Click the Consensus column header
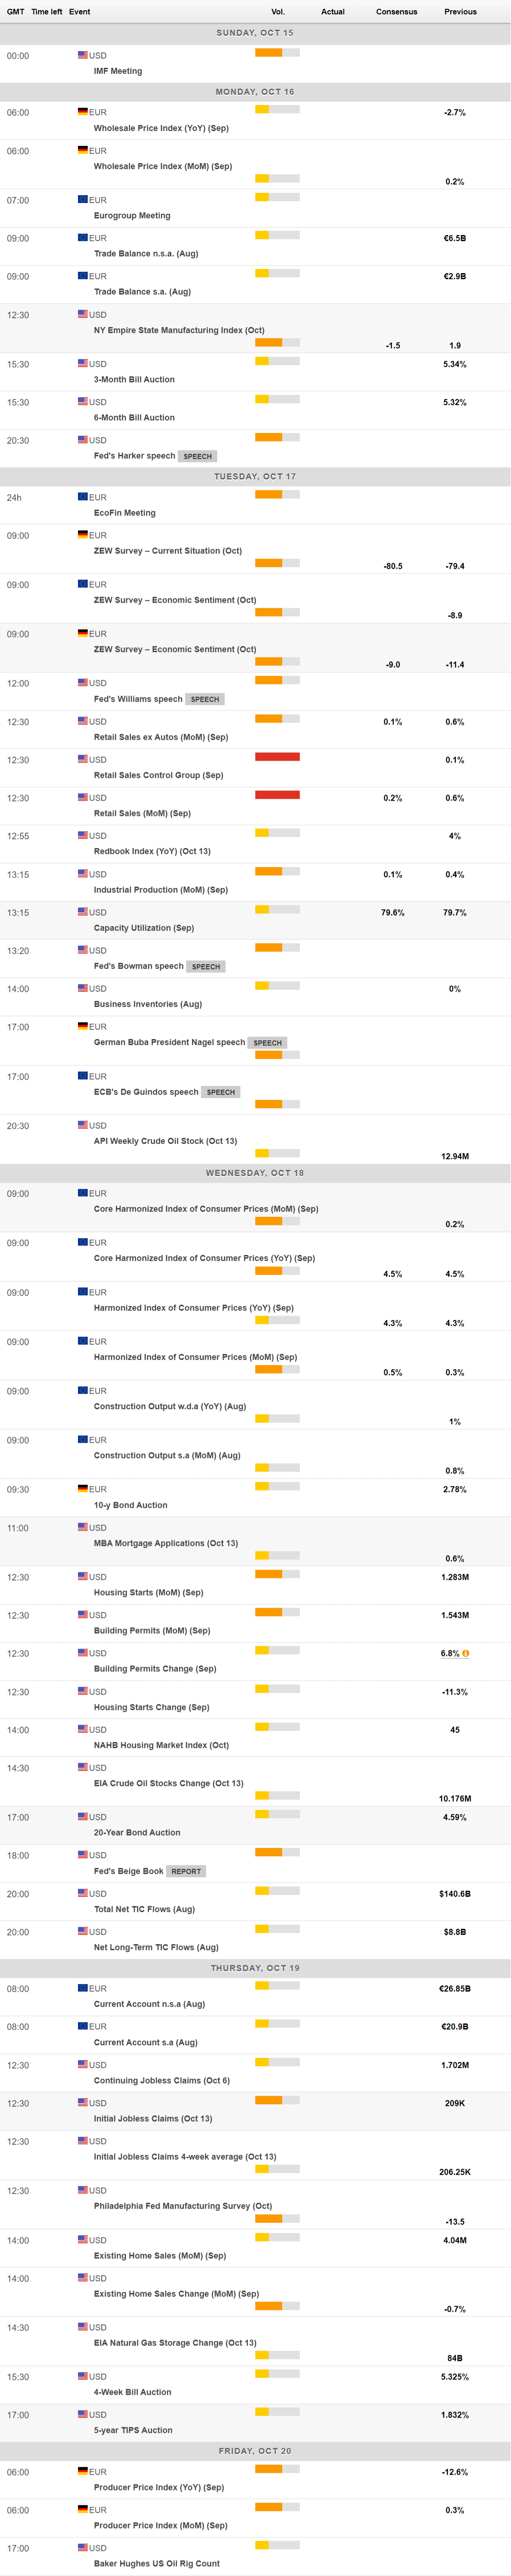 coord(396,12)
